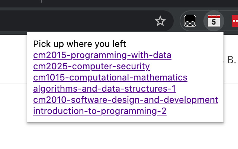
Task: Click the red top of the calendar icon
Action: coord(213,16)
